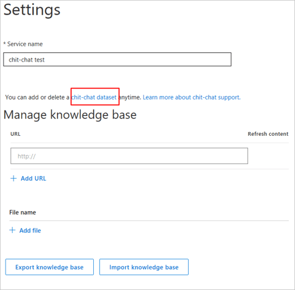295x290 pixels.
Task: Click the Manage knowledge base heading
Action: pos(70,115)
